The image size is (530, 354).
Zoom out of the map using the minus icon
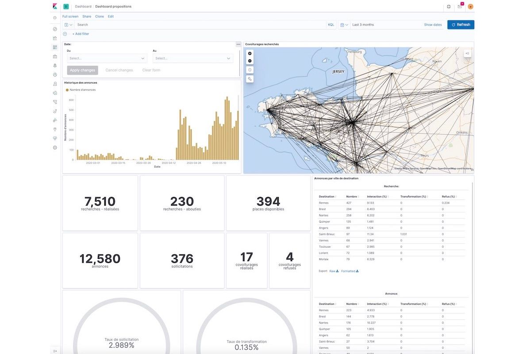coord(250,61)
